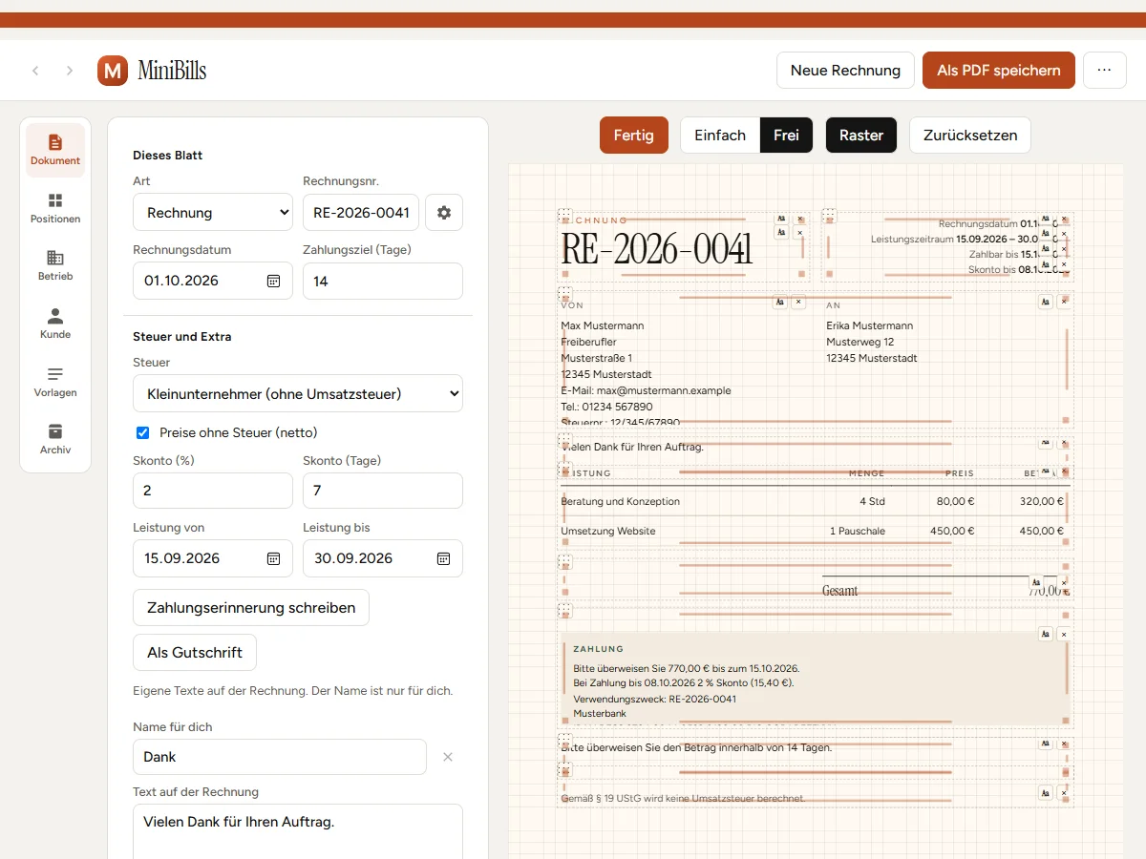
Task: Click the Fertig button
Action: (634, 136)
